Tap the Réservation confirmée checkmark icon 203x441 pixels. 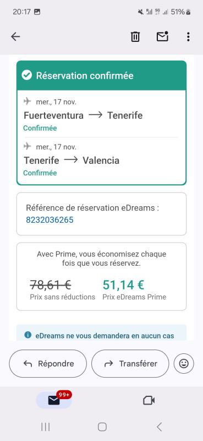pyautogui.click(x=26, y=76)
